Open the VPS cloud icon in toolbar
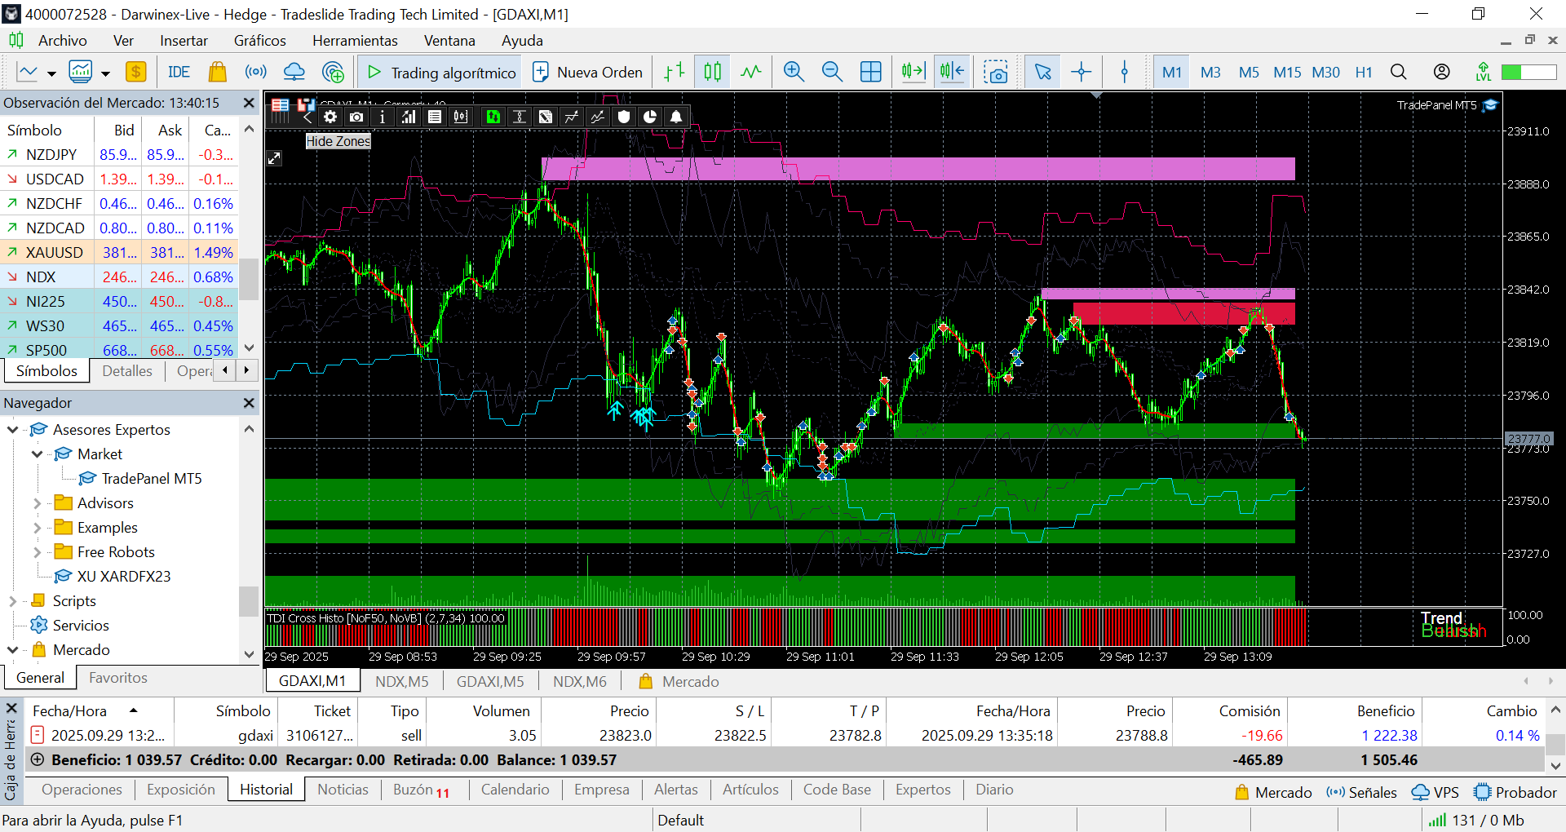The image size is (1566, 832). [294, 72]
